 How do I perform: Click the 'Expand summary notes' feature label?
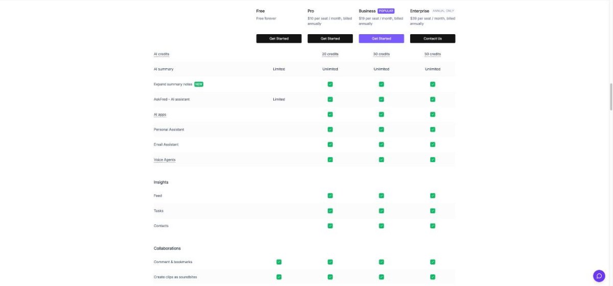pyautogui.click(x=173, y=84)
